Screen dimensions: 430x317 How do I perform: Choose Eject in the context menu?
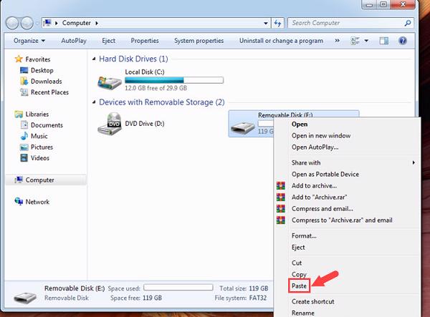click(298, 247)
